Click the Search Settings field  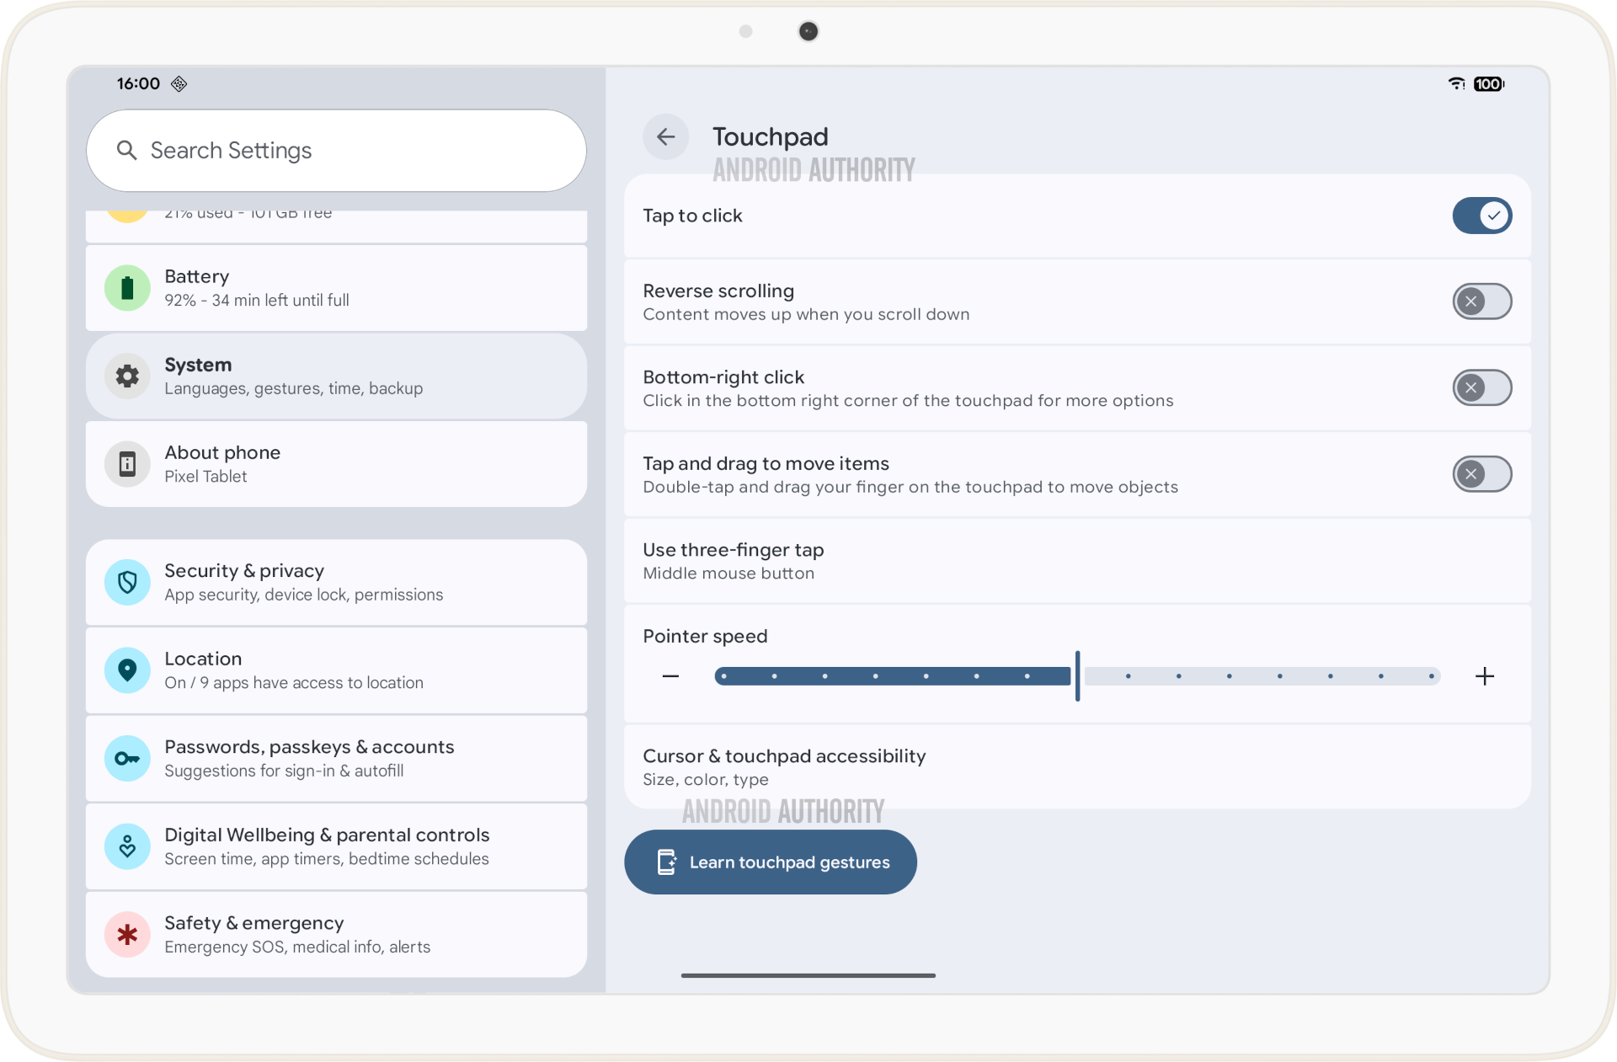[x=337, y=151]
